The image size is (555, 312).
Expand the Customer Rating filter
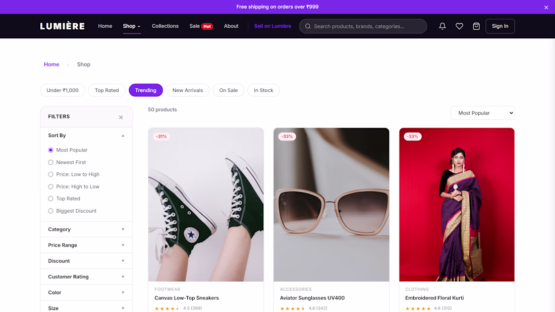(86, 277)
